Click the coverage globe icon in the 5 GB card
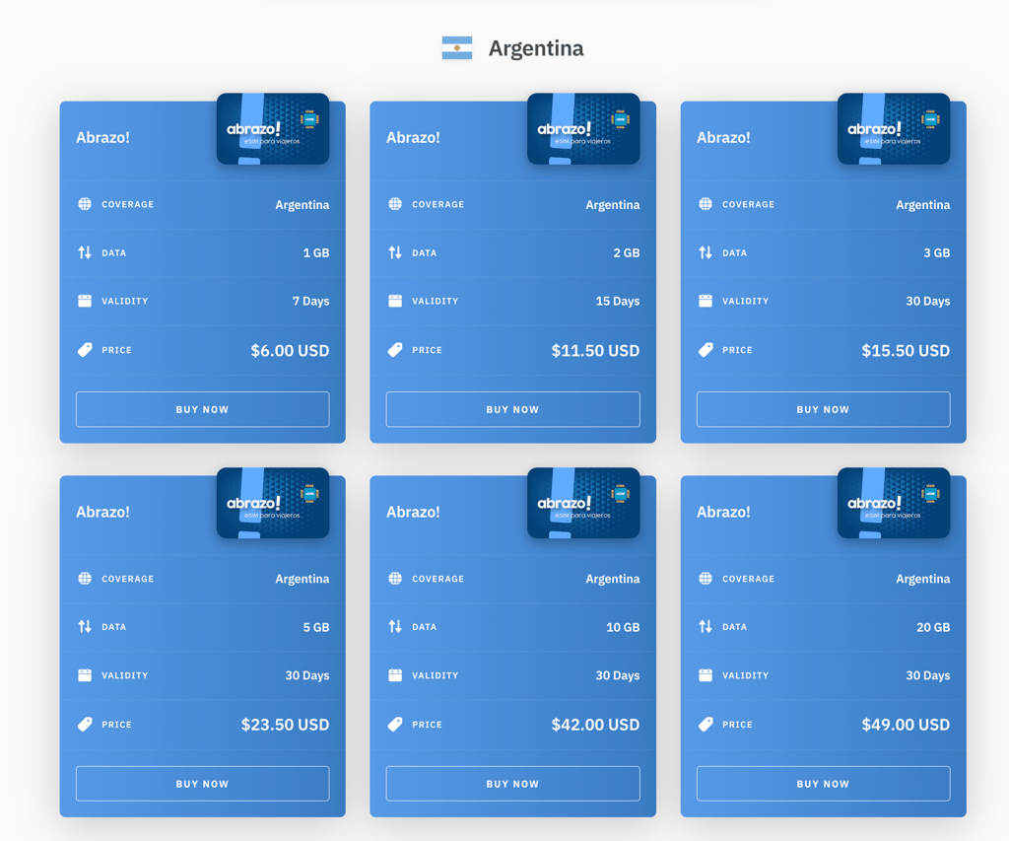1009x841 pixels. (x=85, y=579)
